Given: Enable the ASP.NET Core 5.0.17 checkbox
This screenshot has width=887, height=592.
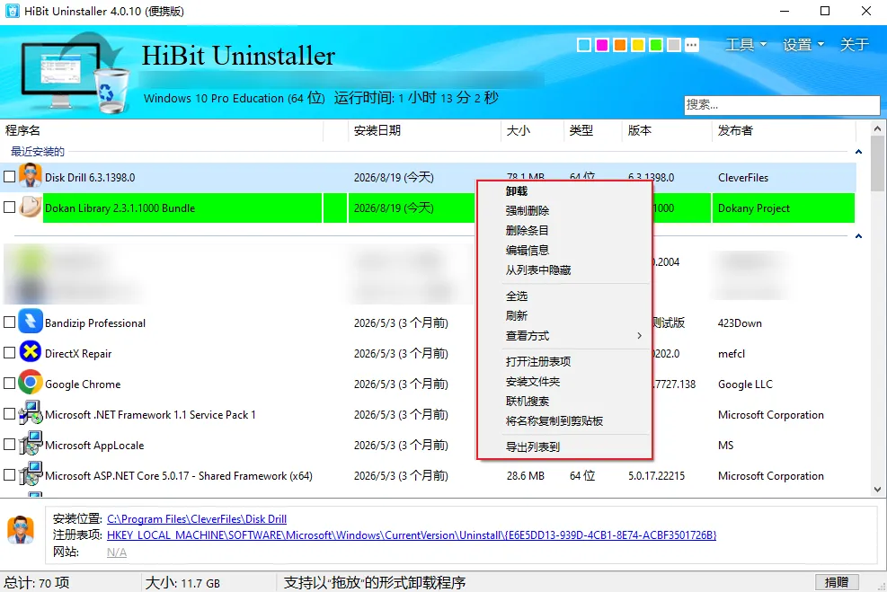Looking at the screenshot, I should tap(9, 475).
